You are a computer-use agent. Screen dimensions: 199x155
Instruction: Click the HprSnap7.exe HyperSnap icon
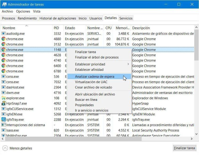coord(4,103)
